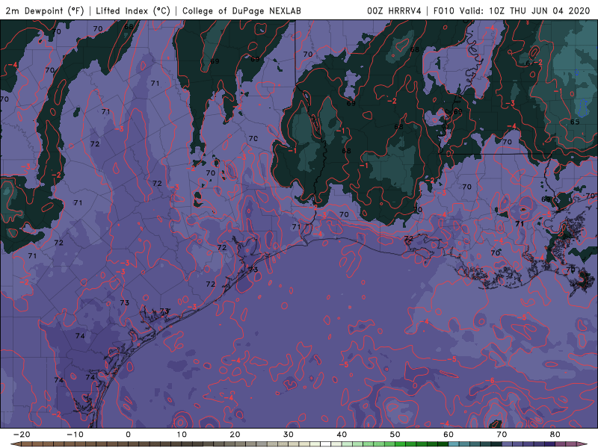Click the colorbar tick label "-10"

coord(75,435)
